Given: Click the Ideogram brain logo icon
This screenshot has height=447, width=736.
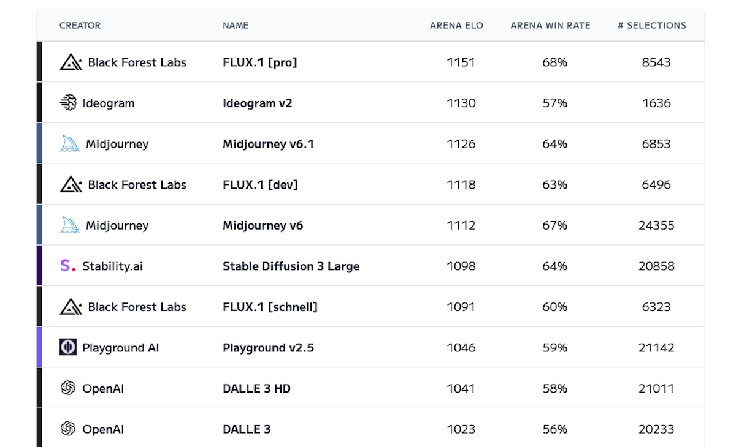Looking at the screenshot, I should [x=68, y=103].
